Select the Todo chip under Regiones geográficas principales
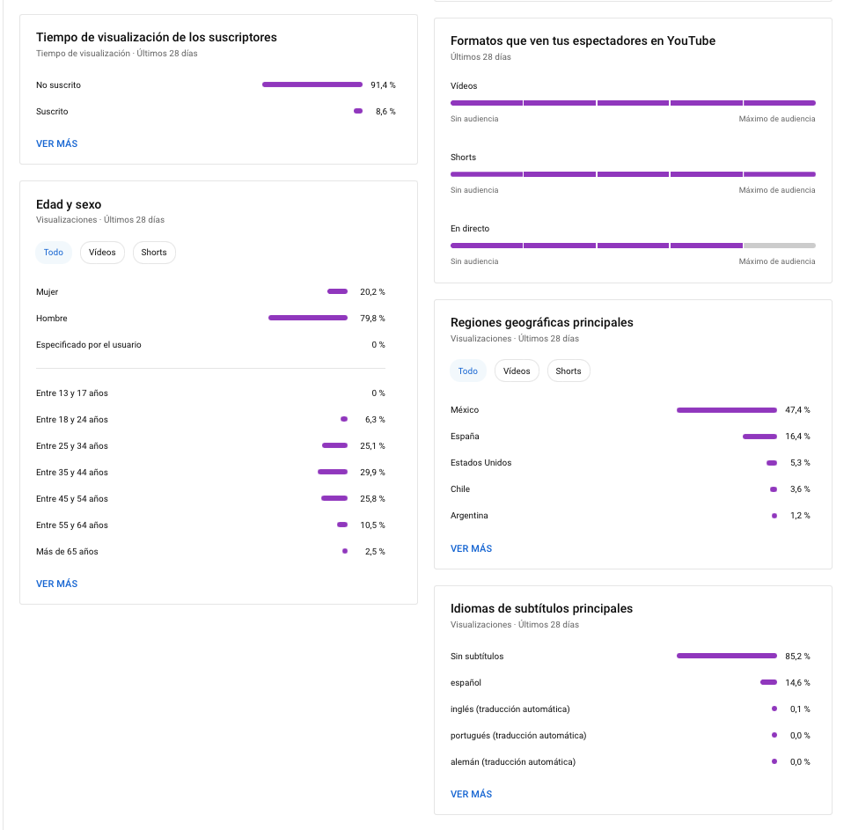The image size is (851, 830). [468, 371]
